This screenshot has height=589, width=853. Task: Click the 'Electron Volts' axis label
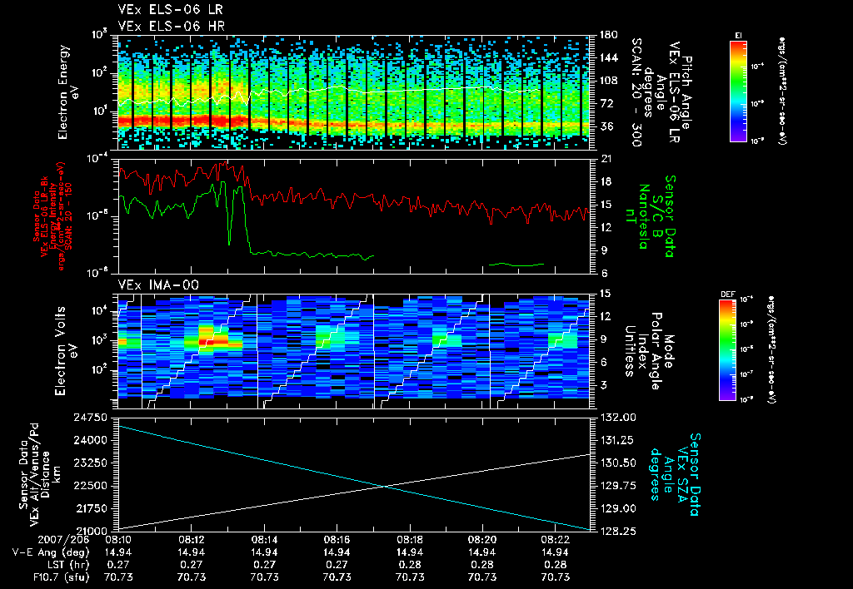coord(61,350)
